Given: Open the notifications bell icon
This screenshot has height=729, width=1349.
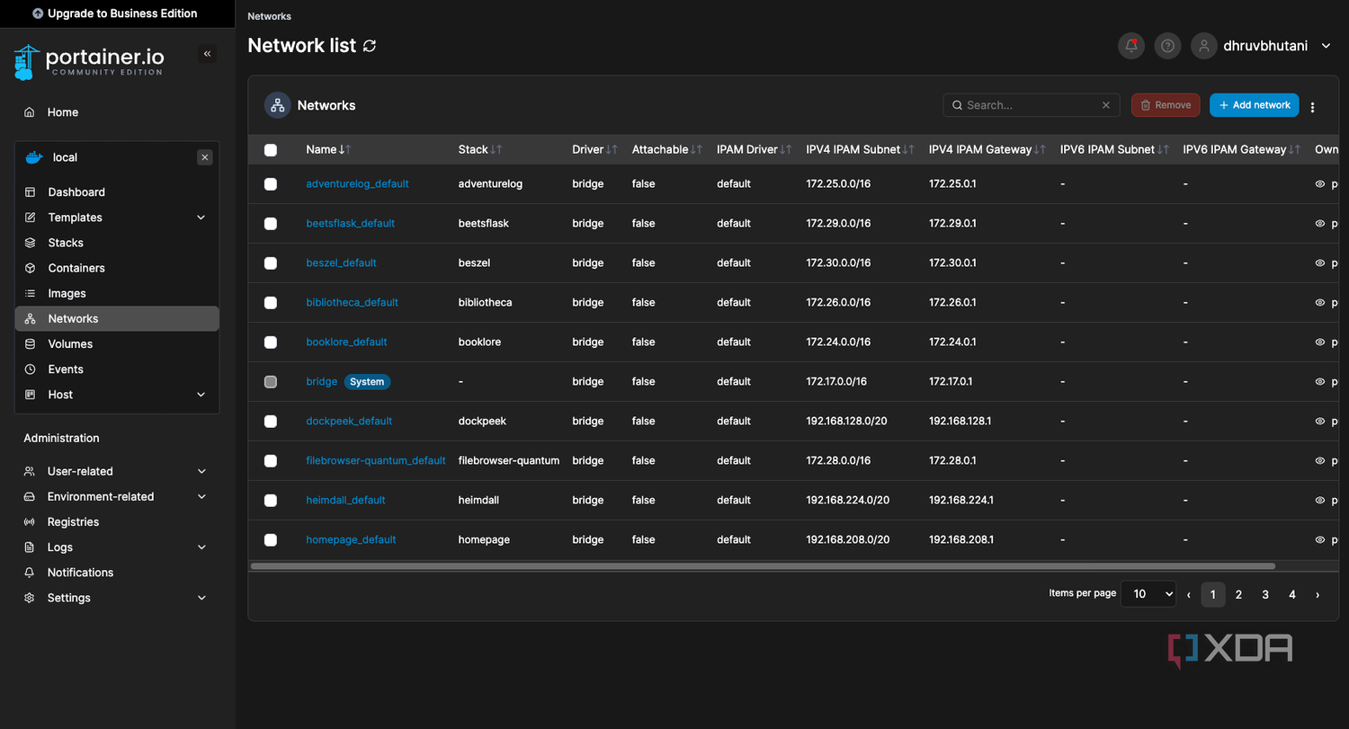Looking at the screenshot, I should [x=1131, y=46].
